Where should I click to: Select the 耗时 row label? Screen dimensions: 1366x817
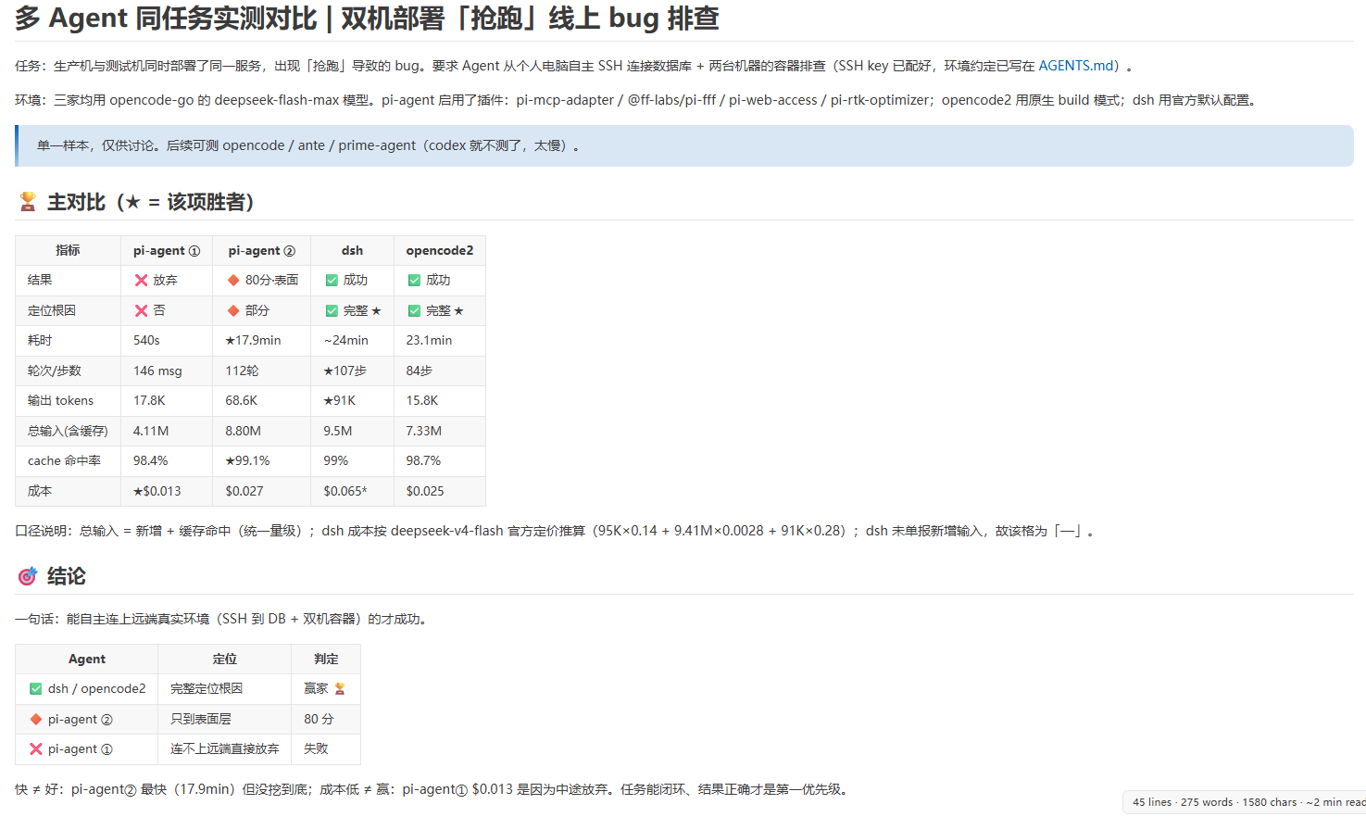point(38,340)
